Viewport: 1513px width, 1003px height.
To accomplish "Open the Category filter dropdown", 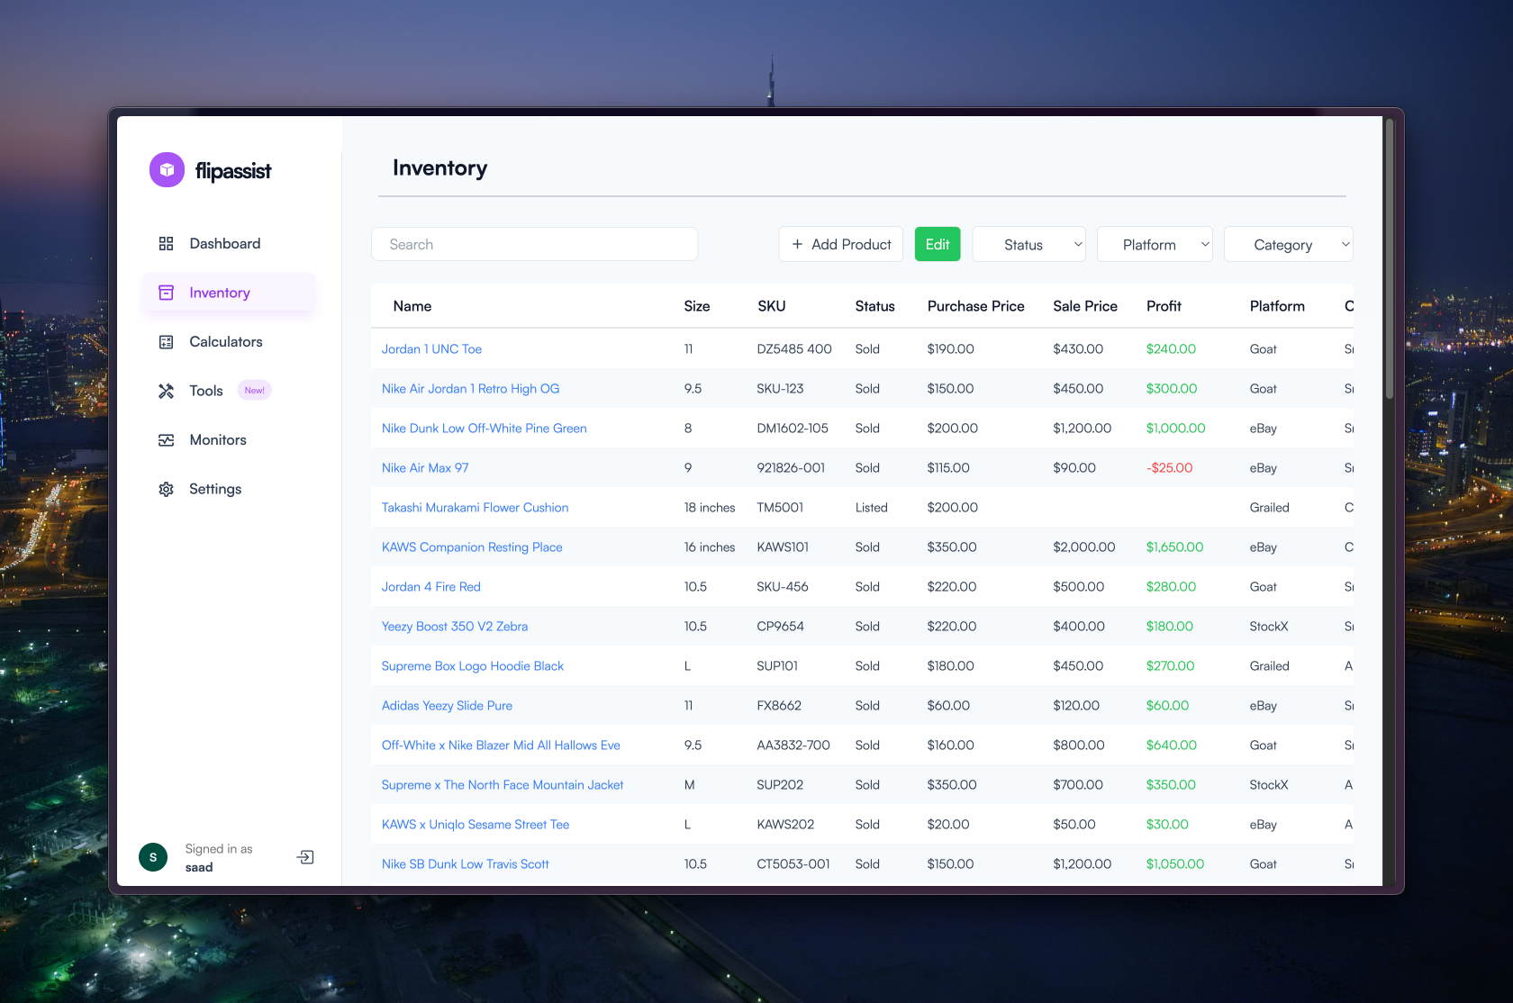I will click(x=1289, y=244).
